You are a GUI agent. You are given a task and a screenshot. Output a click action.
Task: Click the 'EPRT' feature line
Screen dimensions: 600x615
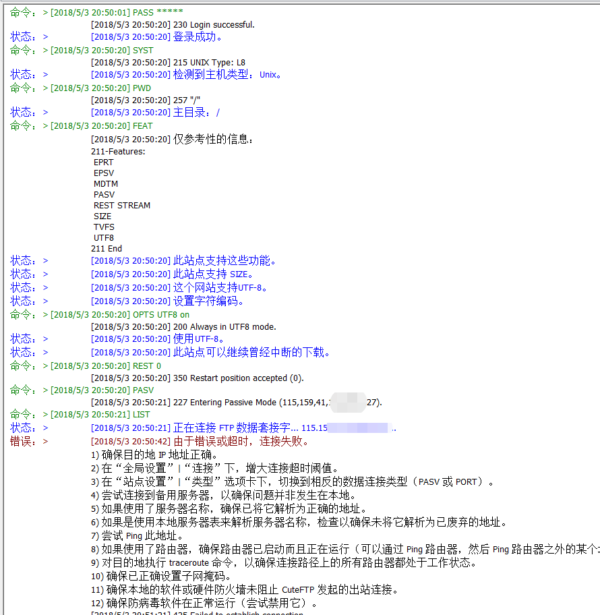click(104, 163)
